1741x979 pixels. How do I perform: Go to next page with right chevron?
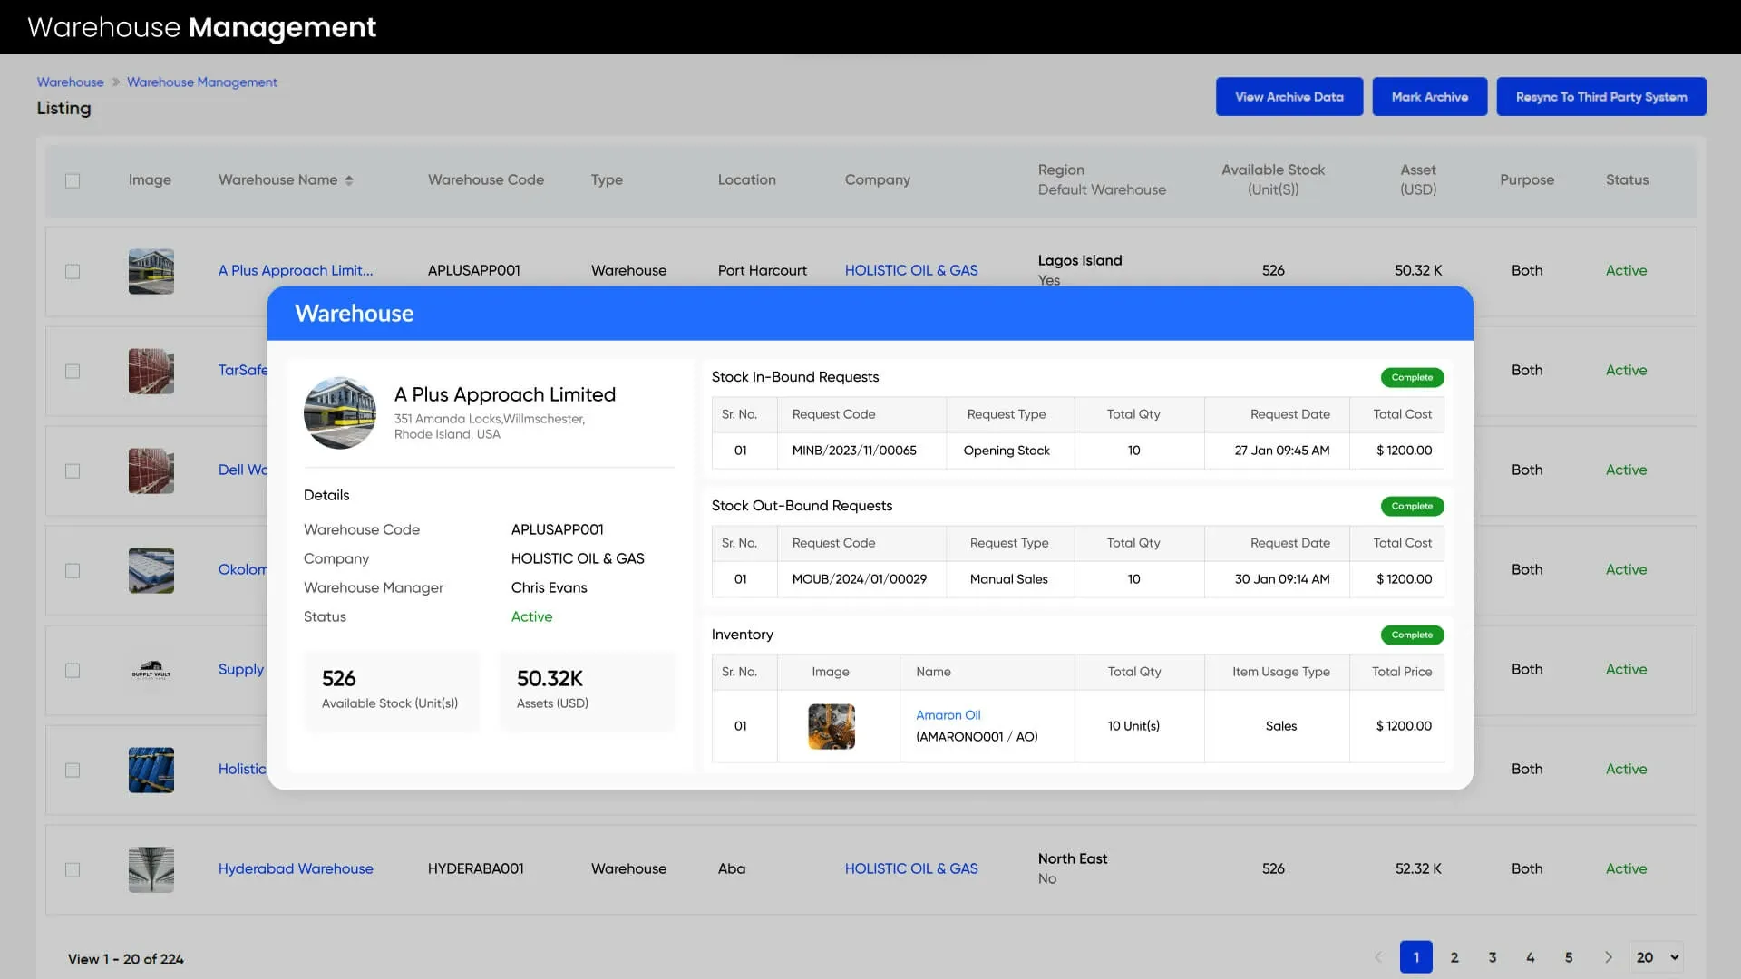pos(1608,957)
